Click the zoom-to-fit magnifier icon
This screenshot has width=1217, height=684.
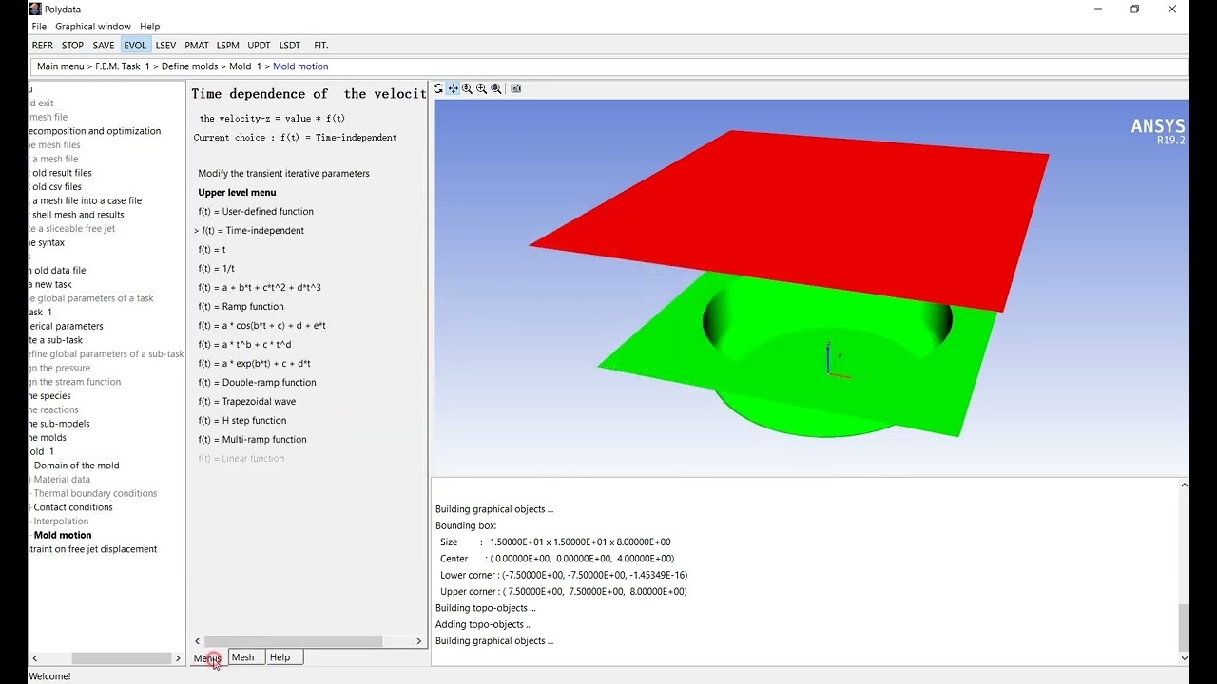[495, 88]
